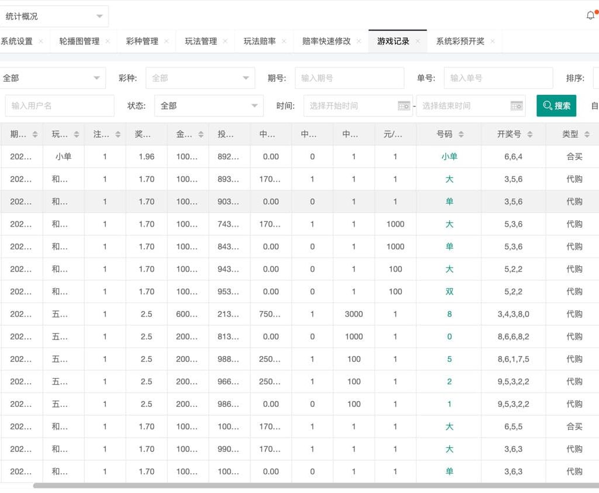Focus the 期号 input field
This screenshot has width=599, height=493.
tap(349, 78)
